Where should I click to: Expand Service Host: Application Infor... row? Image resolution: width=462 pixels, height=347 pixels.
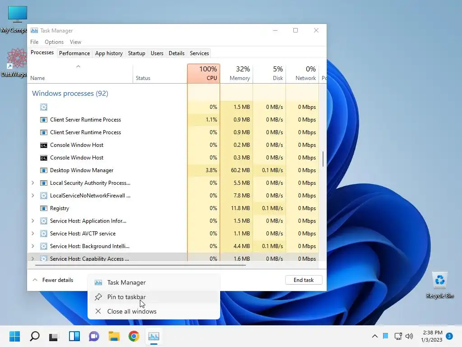[32, 220]
